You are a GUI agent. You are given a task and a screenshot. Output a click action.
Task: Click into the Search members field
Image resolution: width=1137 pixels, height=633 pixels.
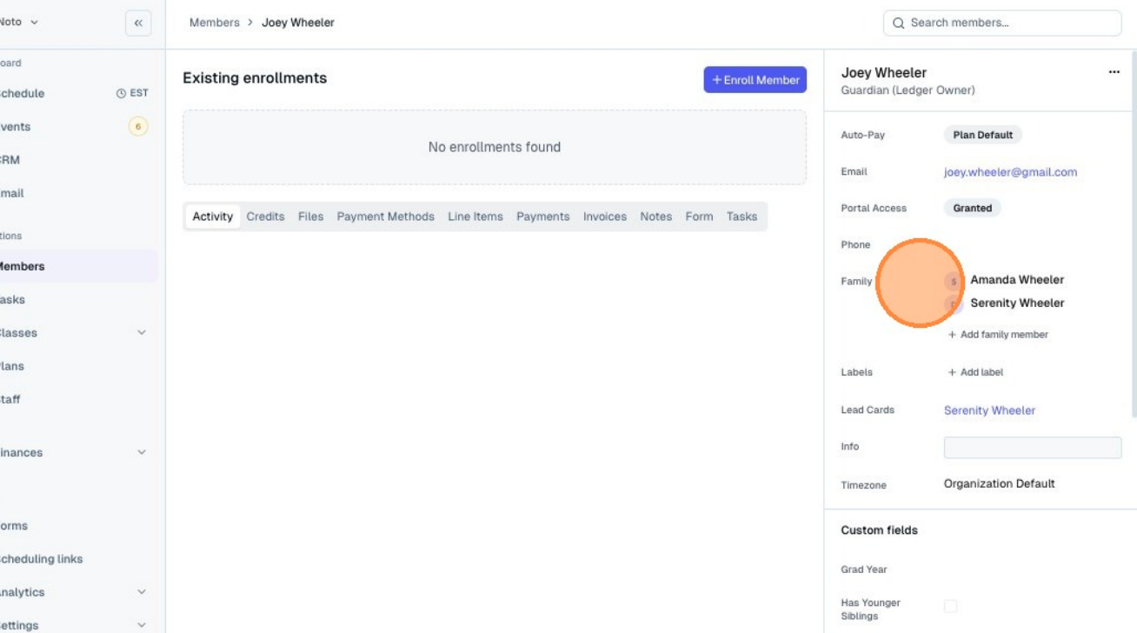[x=1002, y=23]
